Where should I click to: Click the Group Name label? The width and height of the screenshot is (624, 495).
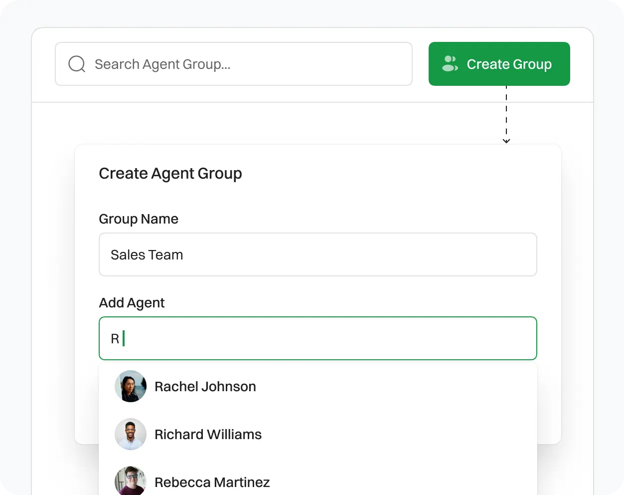pyautogui.click(x=139, y=219)
